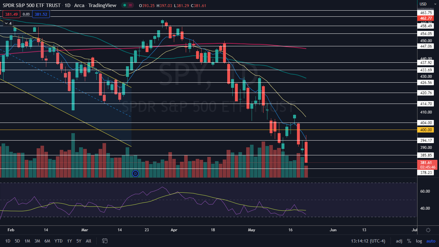Click the Open value O393.25
This screenshot has height=247, width=439.
pos(147,5)
